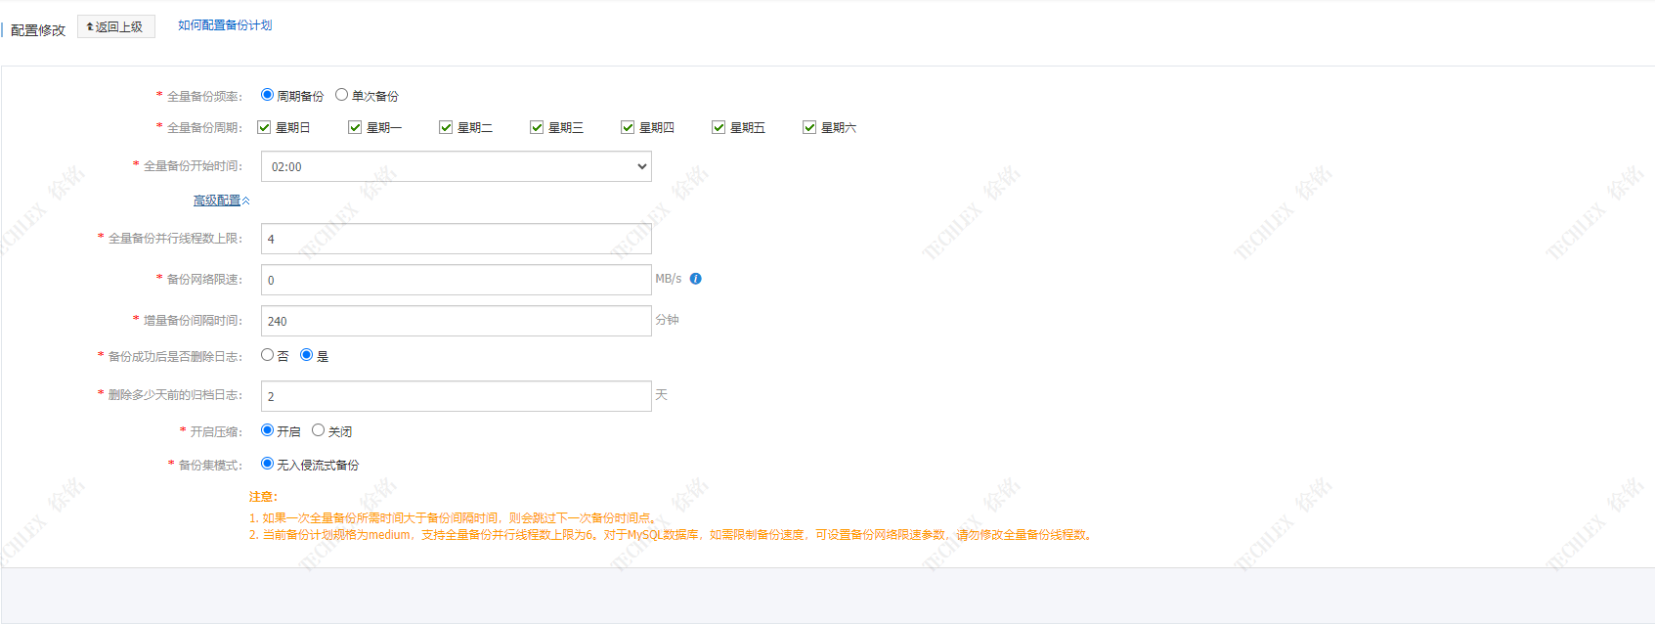The width and height of the screenshot is (1655, 625).
Task: Toggle the 星期一 checkbox
Action: (x=355, y=127)
